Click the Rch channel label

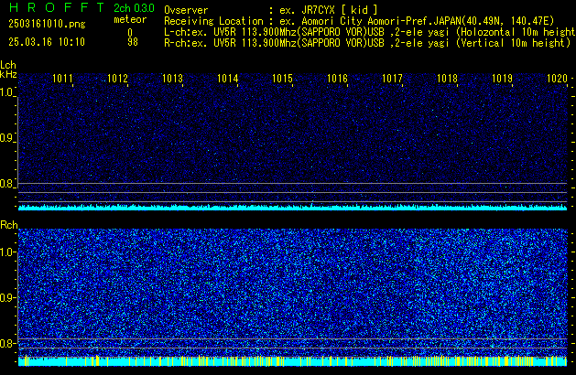[9, 225]
